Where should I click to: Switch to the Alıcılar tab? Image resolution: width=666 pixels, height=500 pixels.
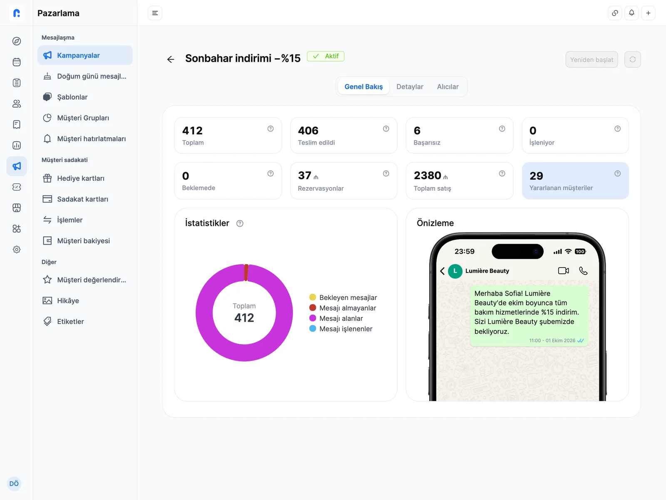tap(447, 87)
